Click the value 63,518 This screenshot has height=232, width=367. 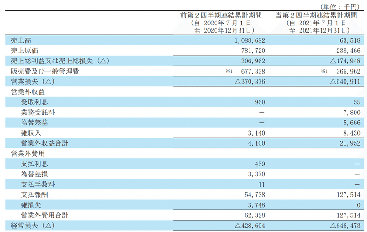click(350, 40)
